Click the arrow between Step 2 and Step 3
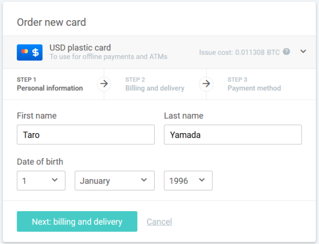The height and width of the screenshot is (244, 319). 207,84
